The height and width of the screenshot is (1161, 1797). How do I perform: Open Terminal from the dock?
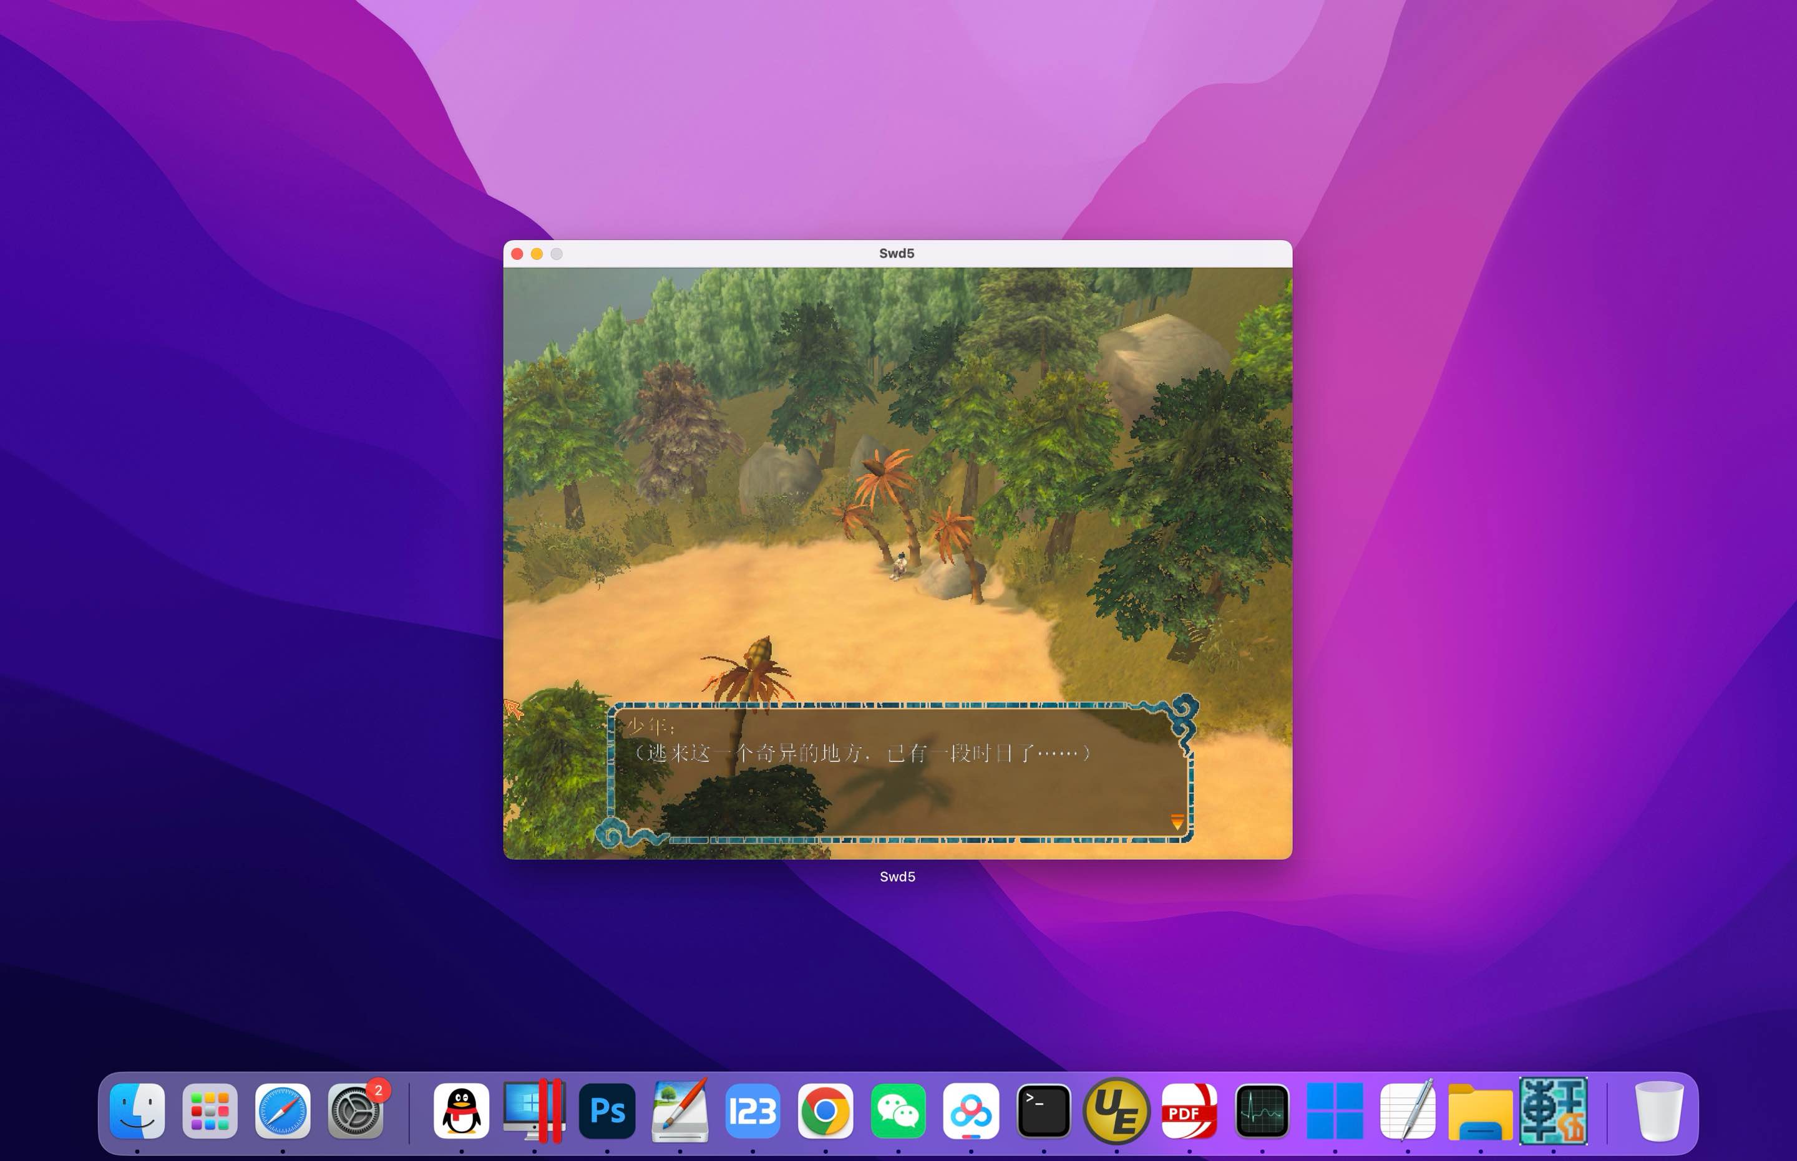[x=1043, y=1110]
